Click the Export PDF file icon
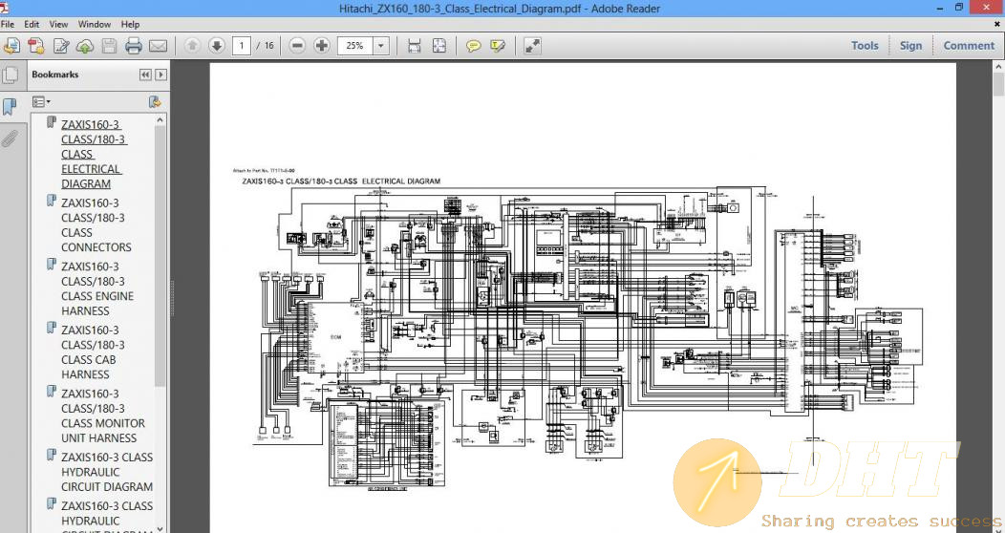This screenshot has height=533, width=1005. [x=36, y=46]
